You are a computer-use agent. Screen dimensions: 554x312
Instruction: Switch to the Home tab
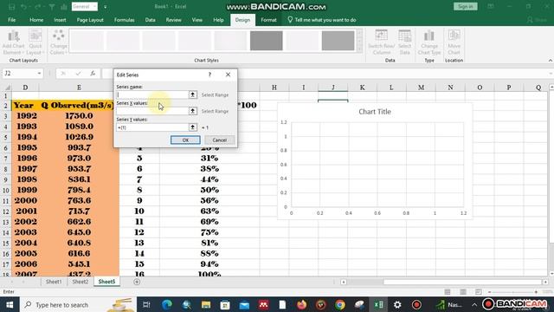[x=36, y=20]
